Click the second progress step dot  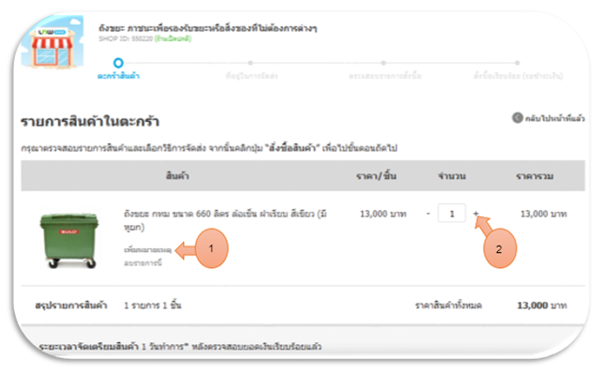250,63
